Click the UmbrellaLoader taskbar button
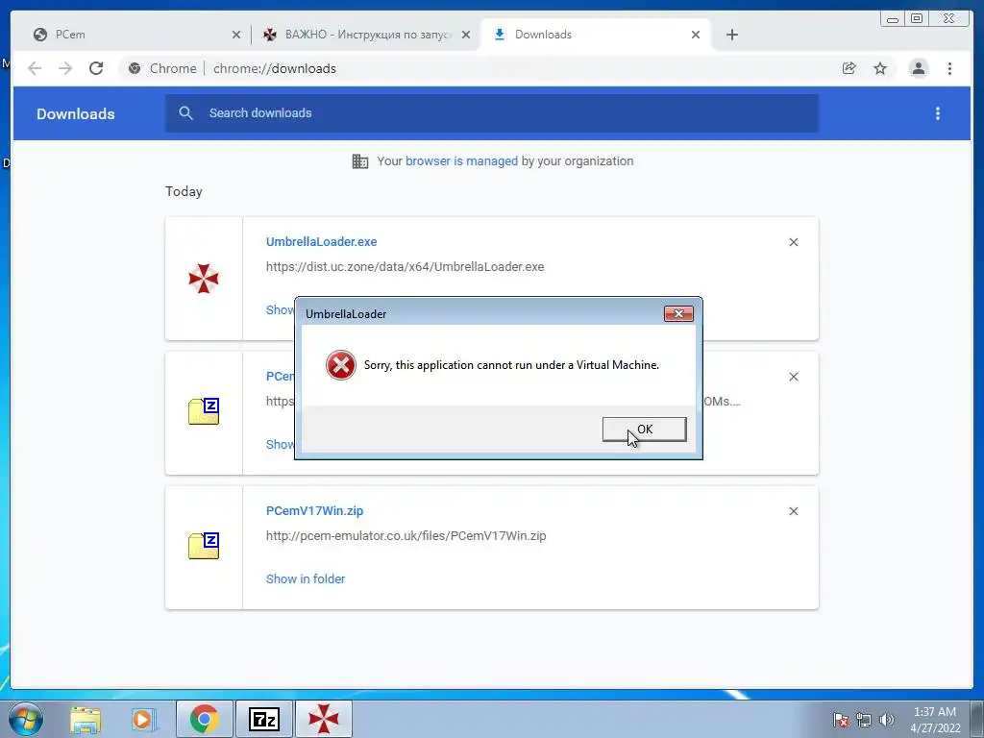Screen dimensions: 984x738 coord(323,719)
